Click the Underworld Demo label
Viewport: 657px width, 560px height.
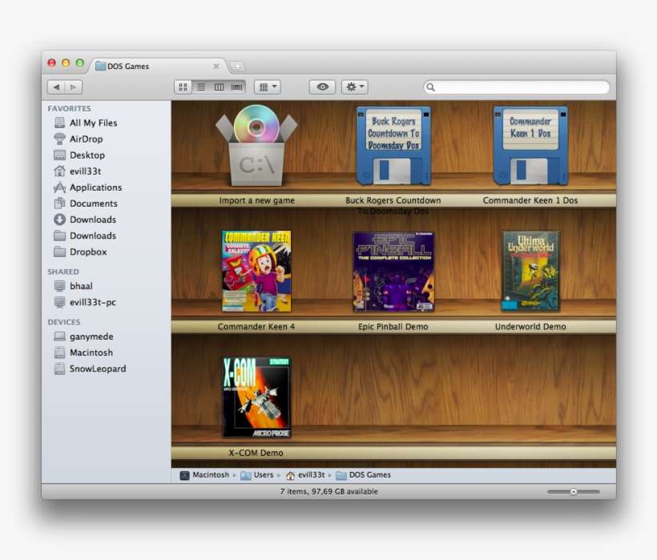tap(530, 327)
